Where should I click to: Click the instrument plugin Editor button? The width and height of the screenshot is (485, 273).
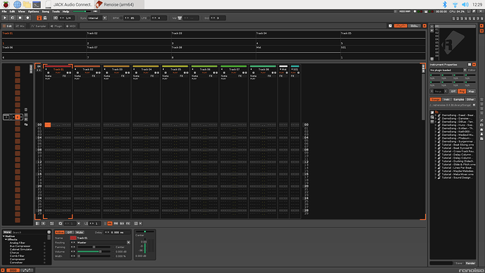[x=472, y=70]
